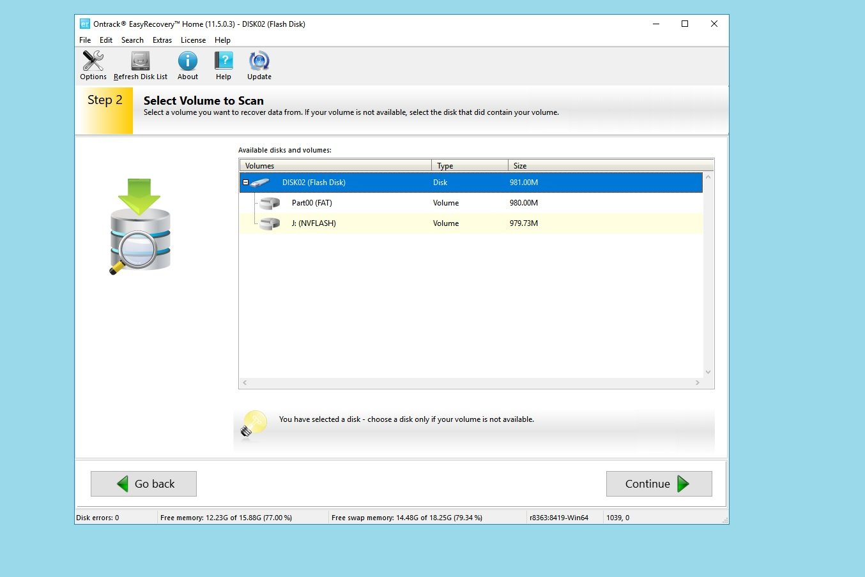Click the Volume type cell for Part00
This screenshot has width=865, height=577.
pyautogui.click(x=446, y=203)
